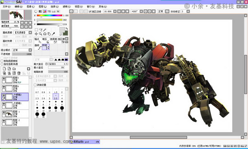Viewport: 248px width, 149px height.
Task: Choose the 折线 polyline pen tool
Action: pos(46,47)
